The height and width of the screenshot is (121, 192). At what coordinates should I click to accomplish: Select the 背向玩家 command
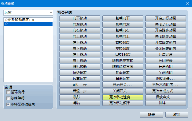pos(123,79)
